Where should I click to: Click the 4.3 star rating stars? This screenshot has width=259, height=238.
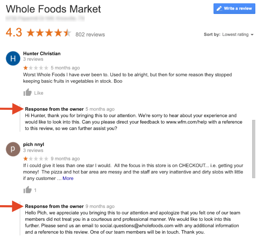(49, 33)
